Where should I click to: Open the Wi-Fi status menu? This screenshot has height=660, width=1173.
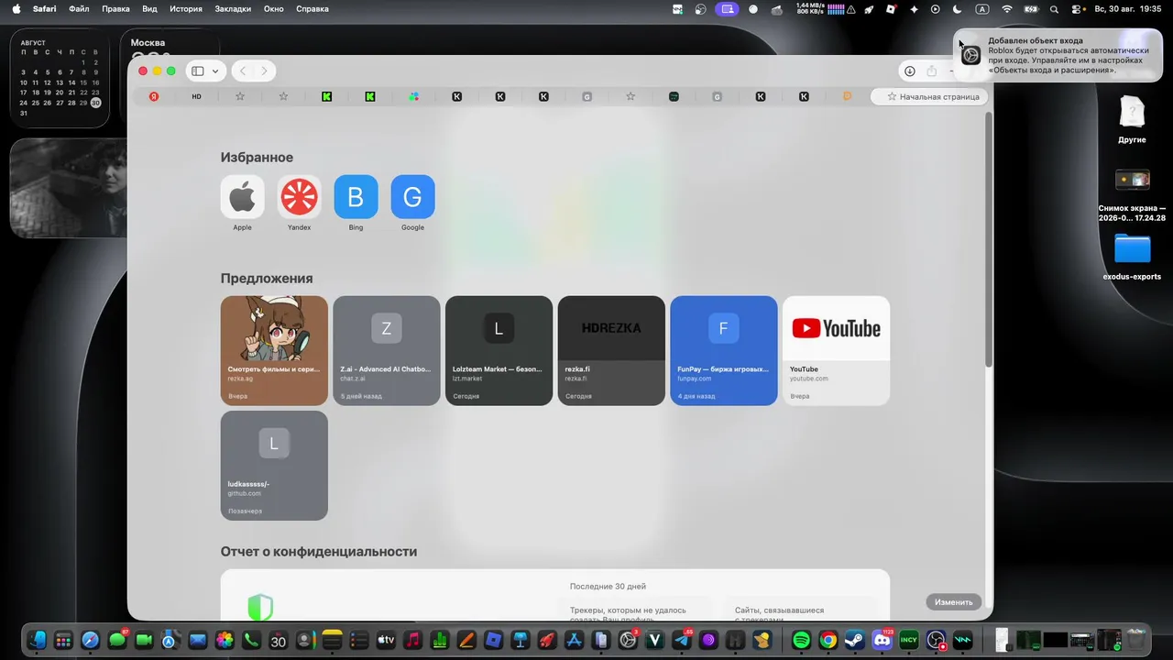(1007, 9)
